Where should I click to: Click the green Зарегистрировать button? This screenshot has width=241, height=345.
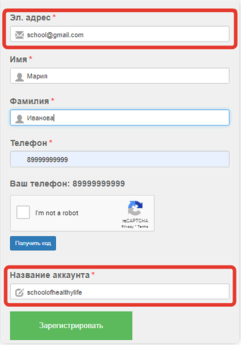pos(71,326)
